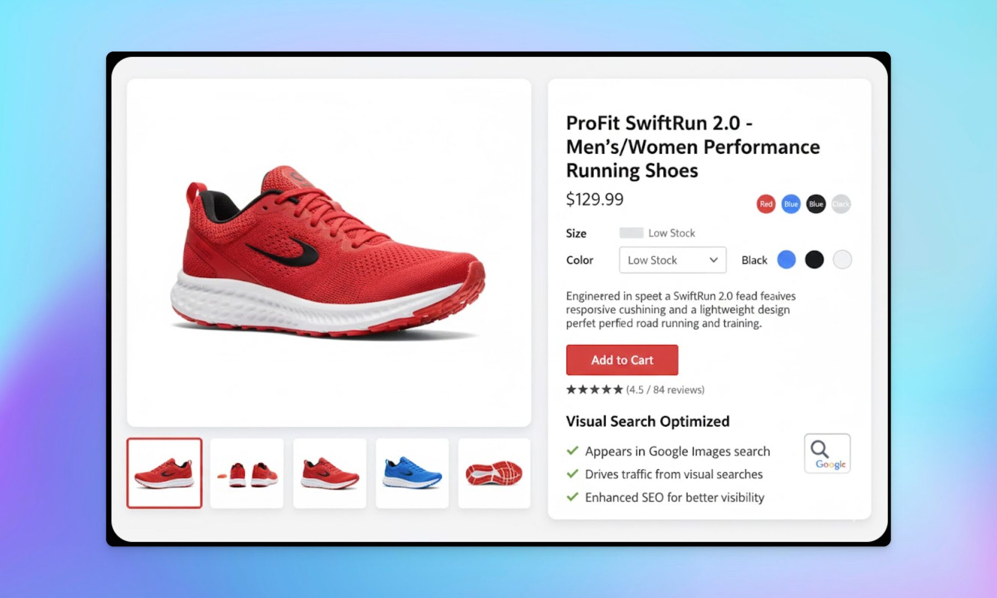Image resolution: width=997 pixels, height=598 pixels.
Task: Click the Google search magnifier icon
Action: 827,453
